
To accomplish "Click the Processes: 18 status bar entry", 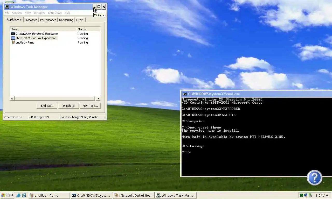I will [x=16, y=117].
